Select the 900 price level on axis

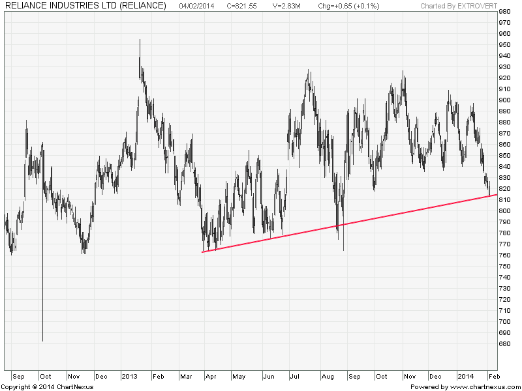click(504, 100)
